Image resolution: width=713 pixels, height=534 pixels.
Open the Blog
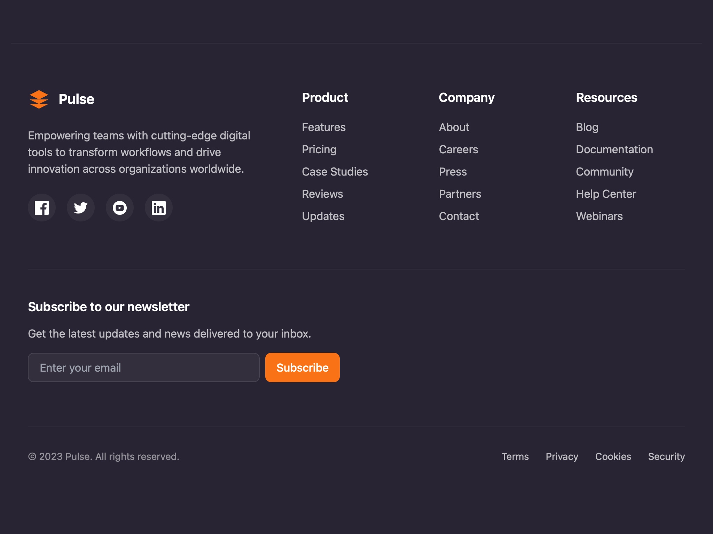click(587, 127)
